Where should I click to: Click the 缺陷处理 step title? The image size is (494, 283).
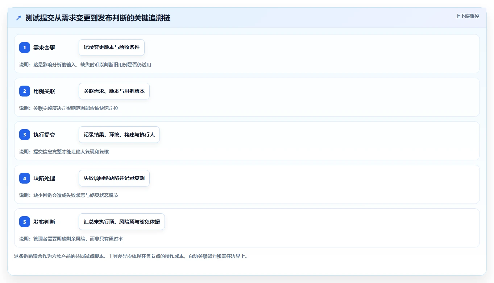click(44, 178)
